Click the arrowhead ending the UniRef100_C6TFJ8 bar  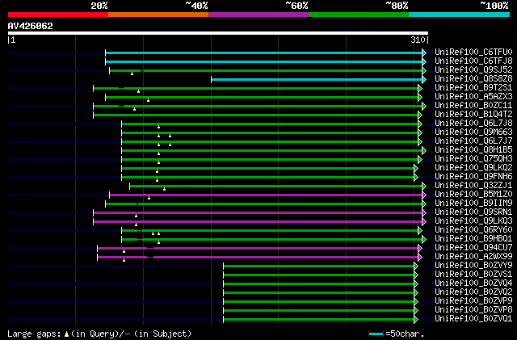pyautogui.click(x=424, y=61)
